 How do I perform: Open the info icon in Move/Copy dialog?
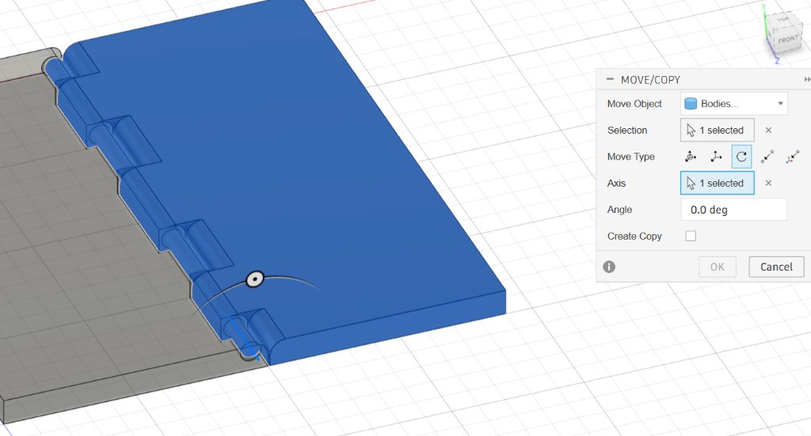pos(609,267)
